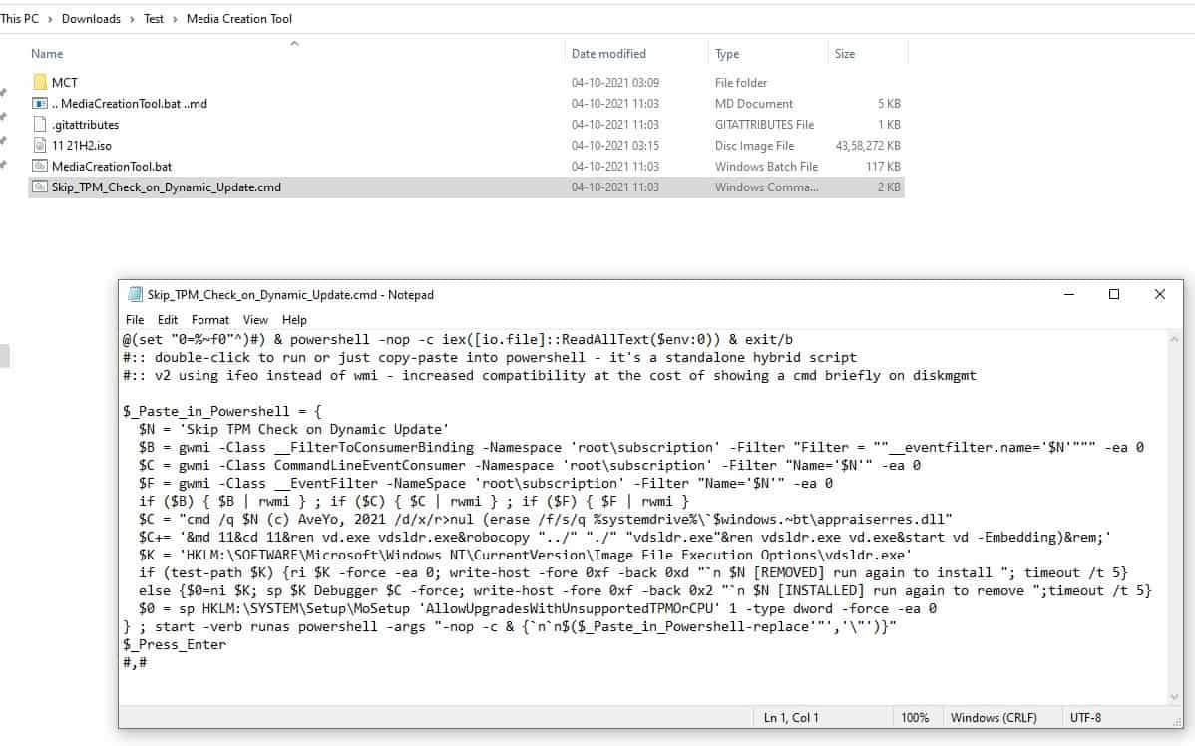This screenshot has height=746, width=1195.
Task: Go to Downloads in the address breadcrumb
Action: (91, 18)
